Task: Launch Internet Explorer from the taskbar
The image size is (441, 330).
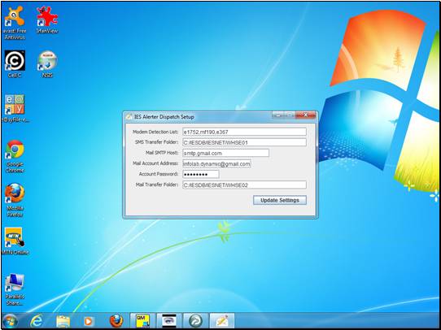Action: click(37, 321)
